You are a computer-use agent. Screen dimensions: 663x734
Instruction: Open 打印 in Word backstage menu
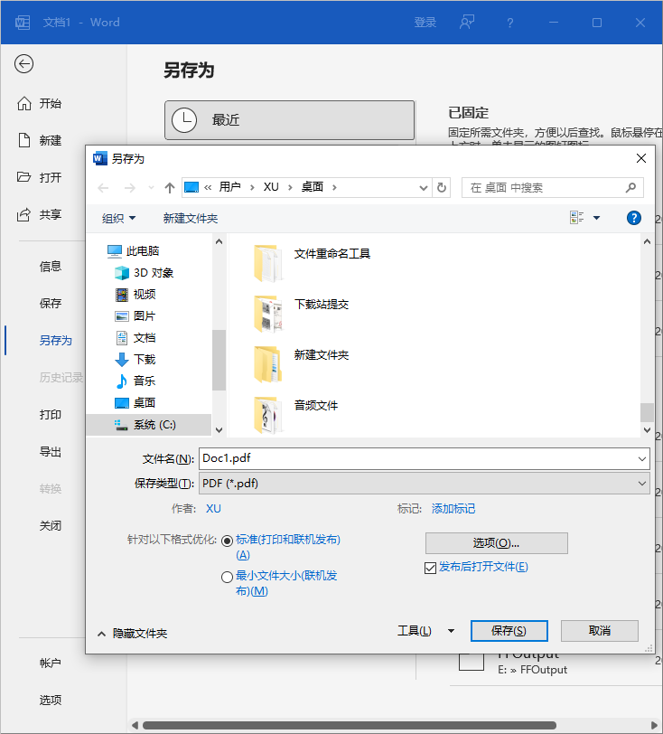pyautogui.click(x=51, y=415)
